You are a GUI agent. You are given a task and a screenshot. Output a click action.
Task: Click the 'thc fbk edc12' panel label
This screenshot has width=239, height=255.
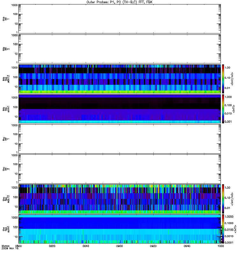[x=6, y=199]
